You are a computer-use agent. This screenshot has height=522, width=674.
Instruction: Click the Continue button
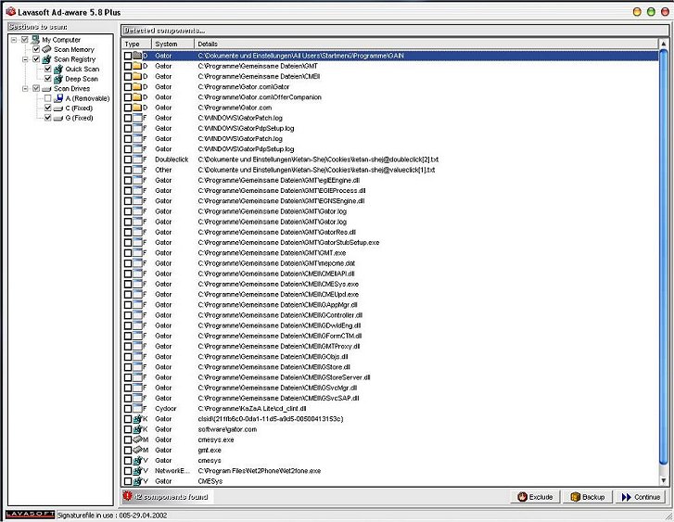641,497
